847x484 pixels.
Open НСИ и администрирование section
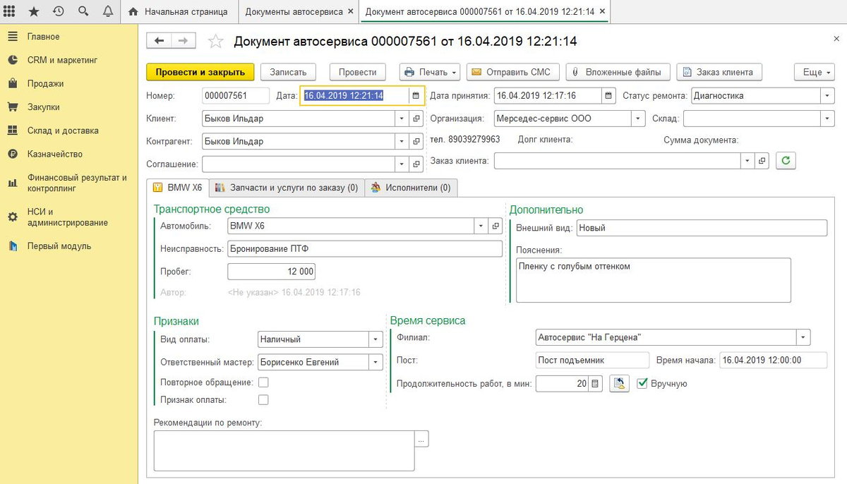click(x=67, y=217)
